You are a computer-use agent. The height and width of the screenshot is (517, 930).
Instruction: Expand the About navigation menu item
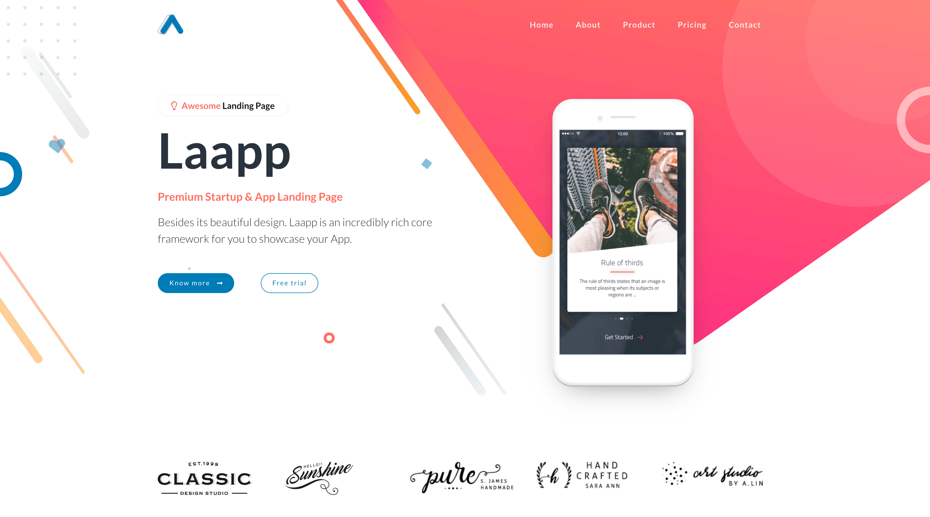coord(588,25)
